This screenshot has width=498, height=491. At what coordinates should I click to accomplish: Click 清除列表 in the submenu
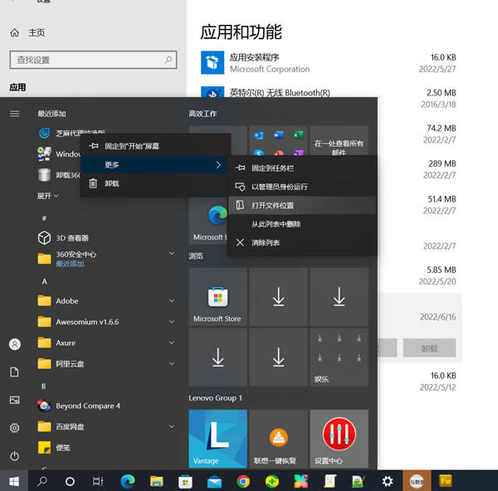coord(302,243)
